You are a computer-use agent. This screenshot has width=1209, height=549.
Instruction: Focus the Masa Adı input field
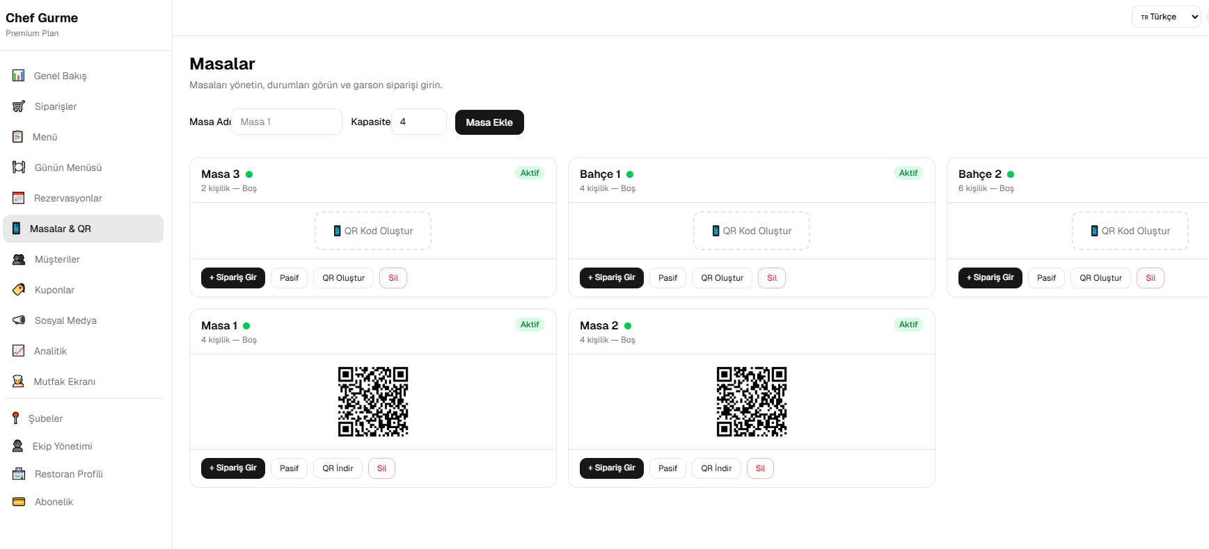coord(287,122)
